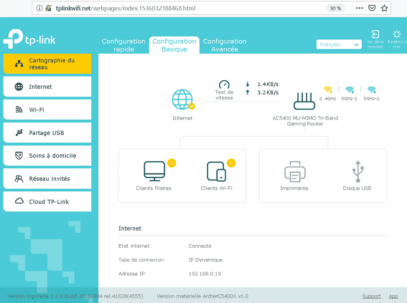Screen dimensions: 407x303
Task: Click the Pocket save icon
Action: click(372, 8)
